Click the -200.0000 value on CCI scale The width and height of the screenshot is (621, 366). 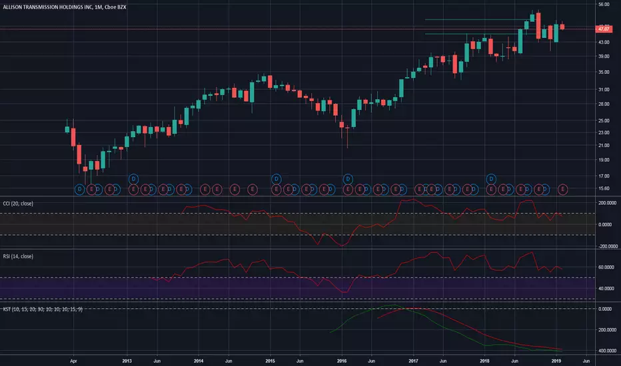[x=608, y=246]
